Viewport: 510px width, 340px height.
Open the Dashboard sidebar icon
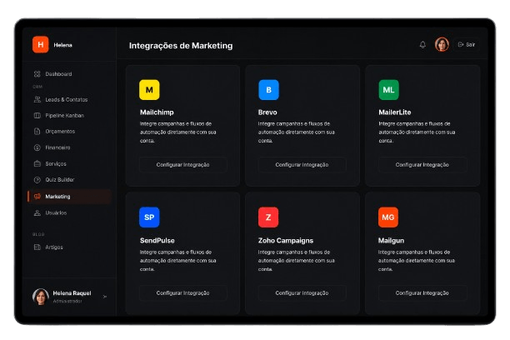coord(37,74)
